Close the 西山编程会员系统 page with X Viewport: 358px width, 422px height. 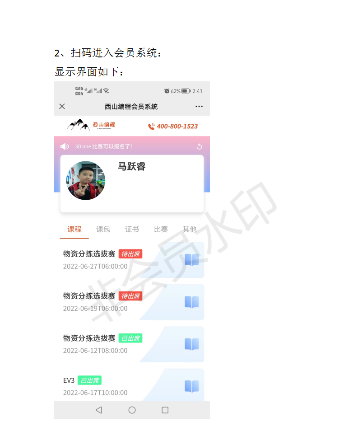coord(62,106)
